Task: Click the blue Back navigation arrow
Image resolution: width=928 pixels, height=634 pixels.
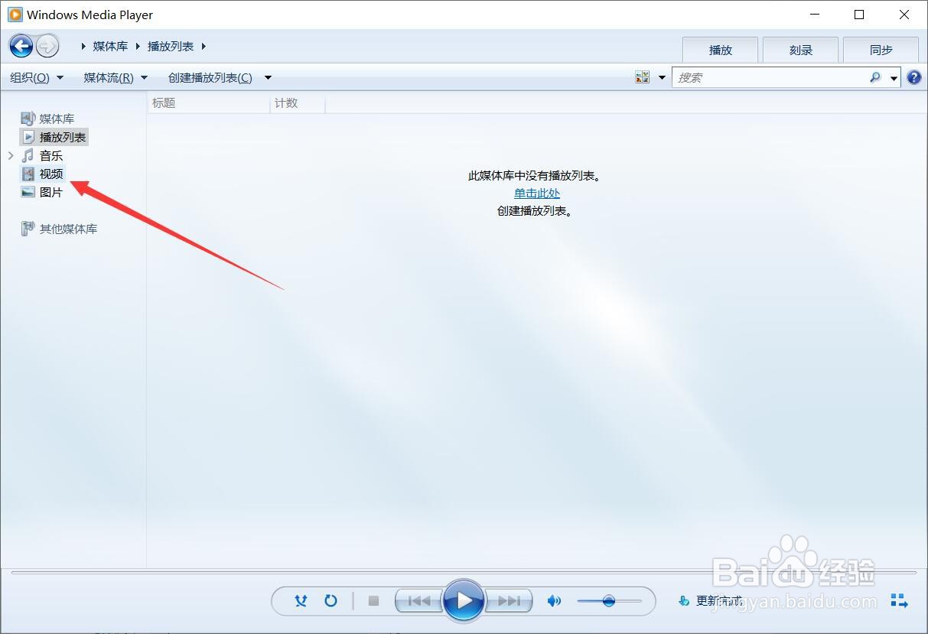Action: [x=21, y=46]
